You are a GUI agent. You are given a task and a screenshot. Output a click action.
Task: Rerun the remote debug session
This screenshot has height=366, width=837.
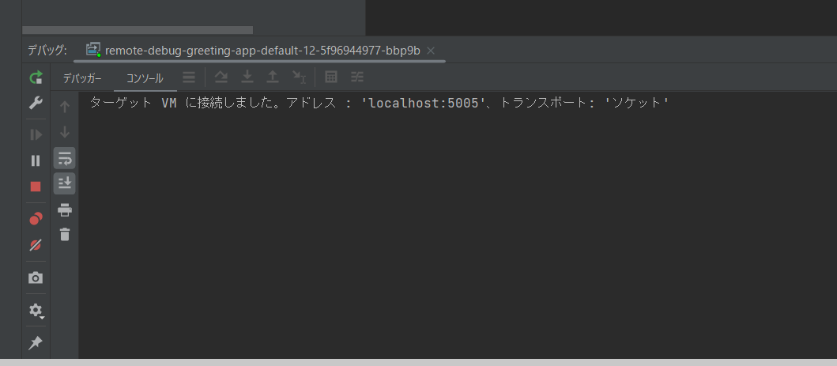[x=36, y=78]
